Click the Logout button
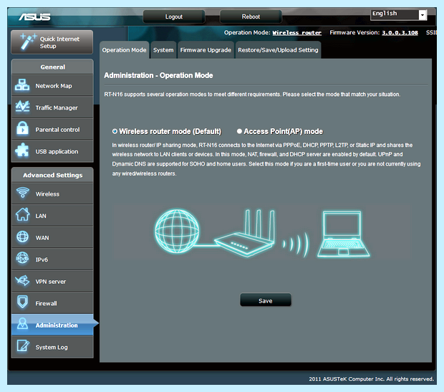Image resolution: width=444 pixels, height=392 pixels. click(x=174, y=16)
